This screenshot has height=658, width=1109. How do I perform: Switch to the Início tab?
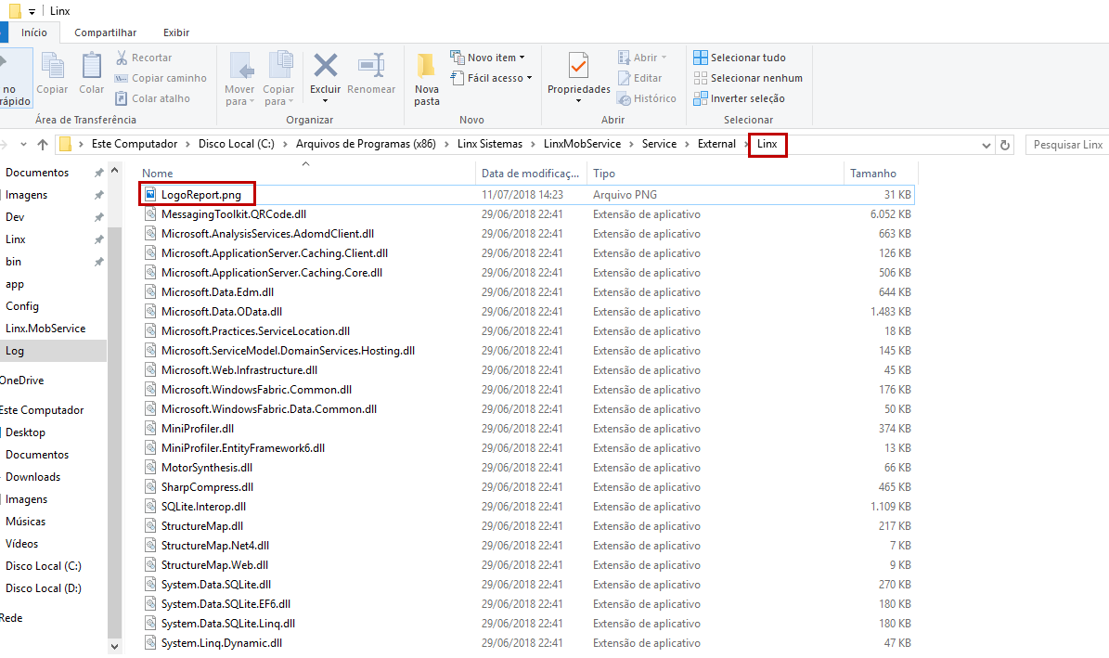[34, 32]
